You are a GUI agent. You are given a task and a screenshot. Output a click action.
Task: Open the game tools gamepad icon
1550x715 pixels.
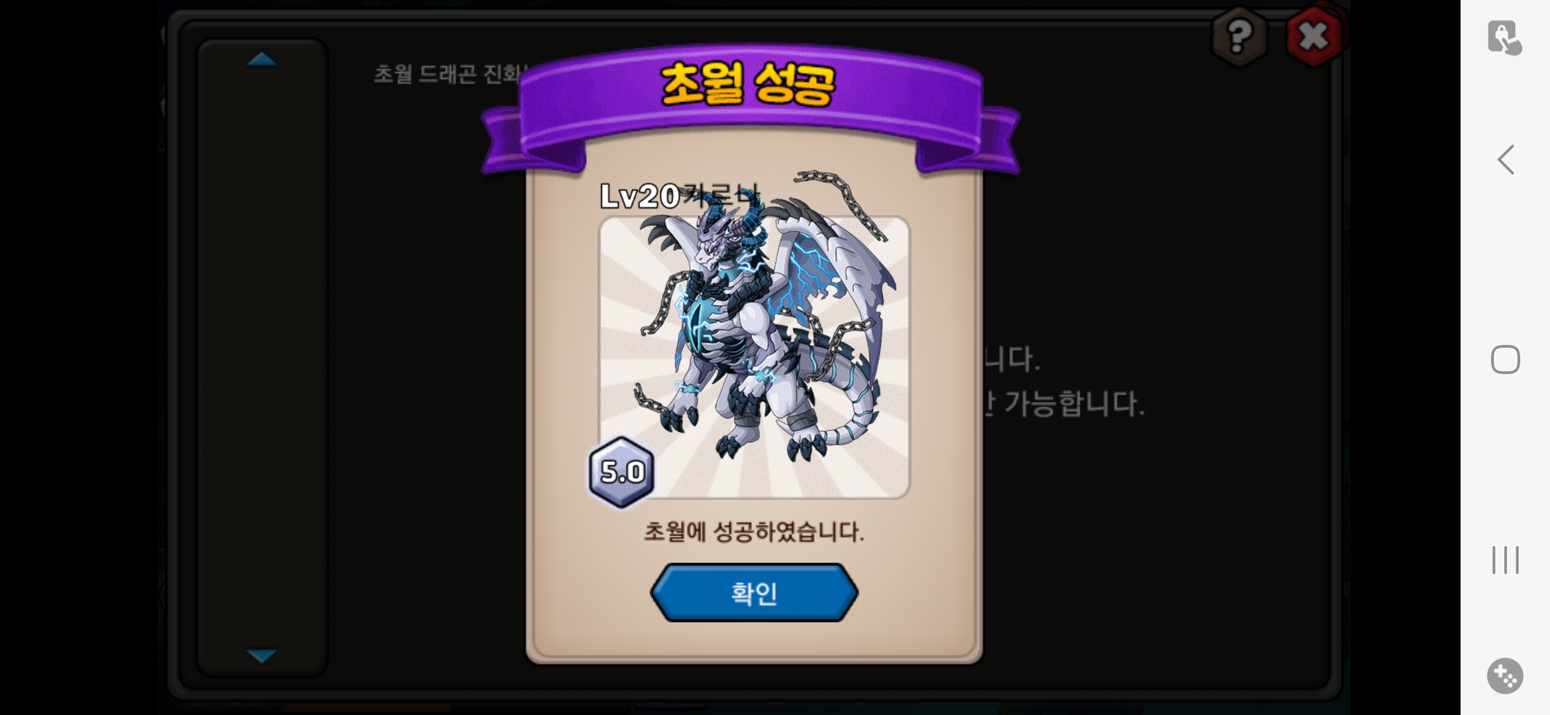(x=1505, y=676)
